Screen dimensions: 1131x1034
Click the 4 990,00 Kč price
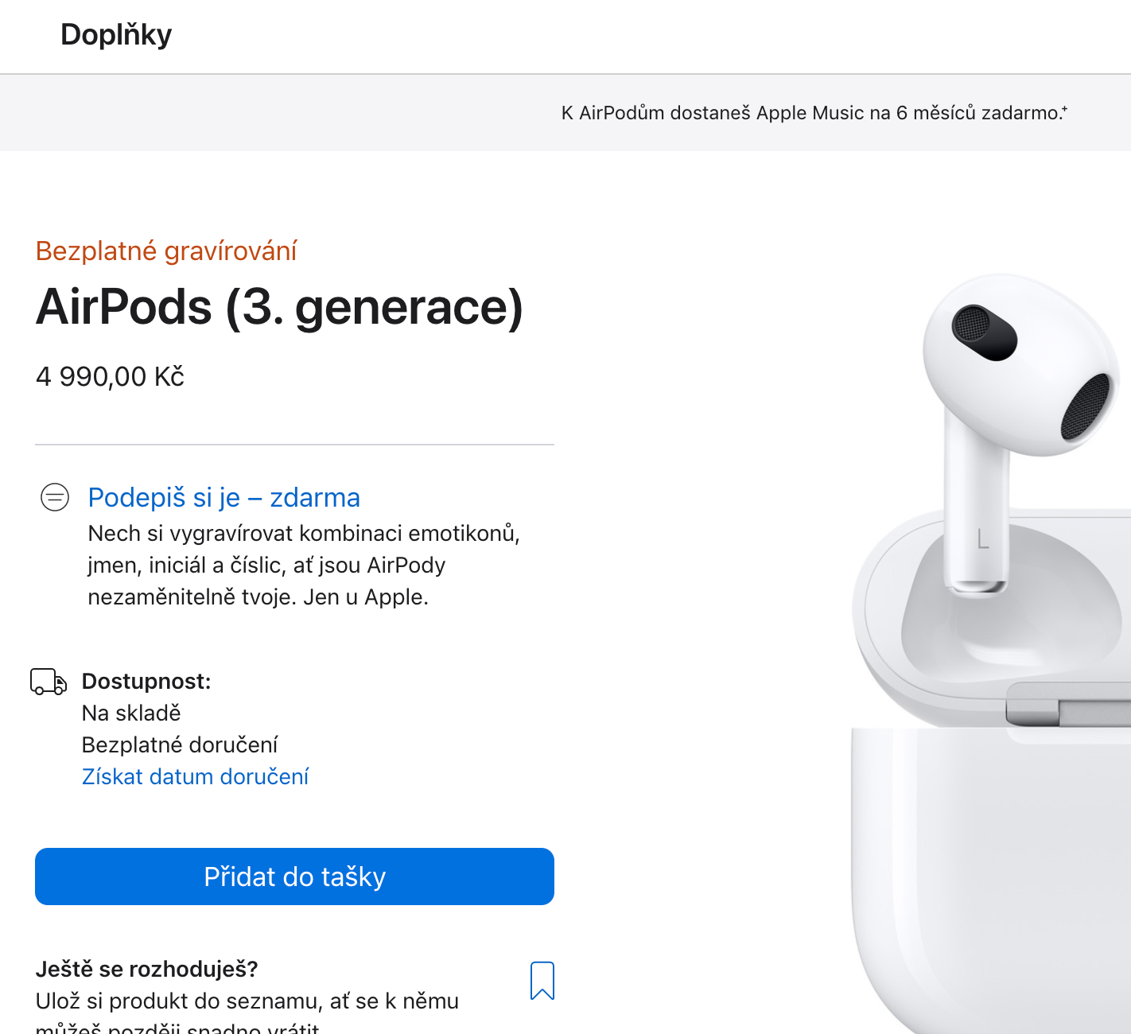coord(110,377)
